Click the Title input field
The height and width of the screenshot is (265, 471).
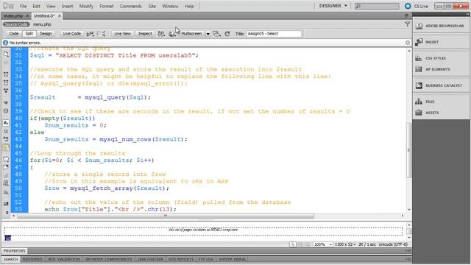[274, 34]
